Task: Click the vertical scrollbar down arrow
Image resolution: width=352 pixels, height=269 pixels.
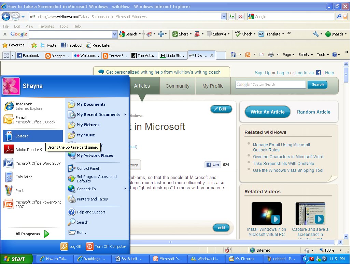Action: tap(346, 237)
